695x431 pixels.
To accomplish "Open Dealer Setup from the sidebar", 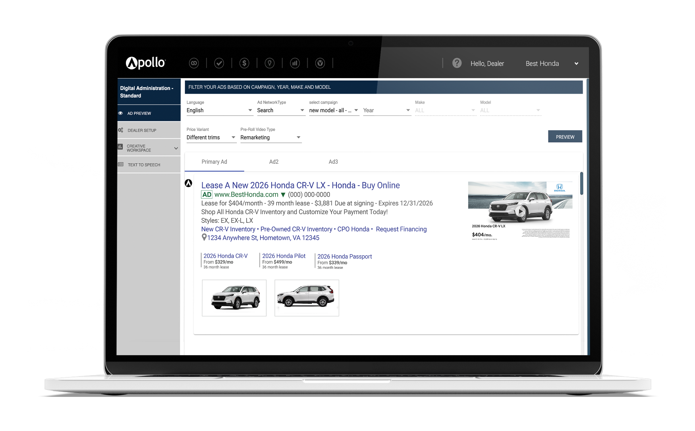I will coord(142,130).
